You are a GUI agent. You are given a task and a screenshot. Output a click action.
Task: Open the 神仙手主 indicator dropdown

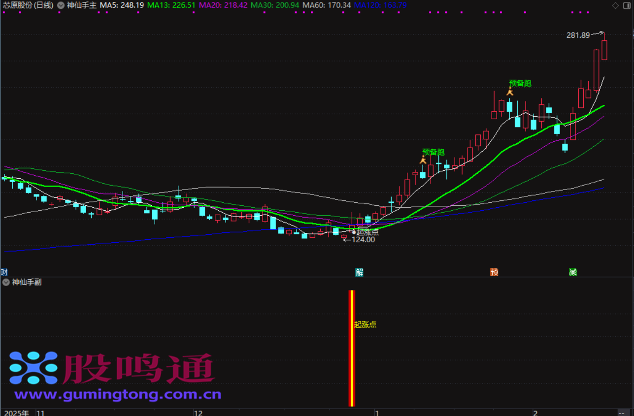coord(61,5)
